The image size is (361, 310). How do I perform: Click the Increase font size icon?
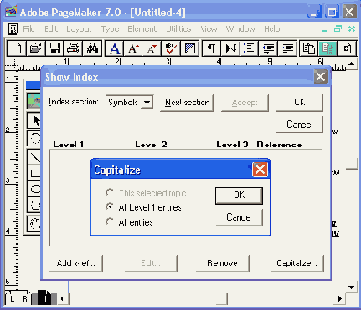click(x=133, y=48)
